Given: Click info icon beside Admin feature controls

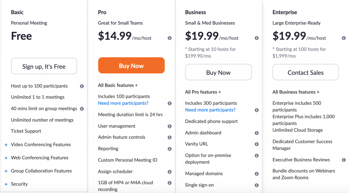Looking at the screenshot, I should pos(170,138).
